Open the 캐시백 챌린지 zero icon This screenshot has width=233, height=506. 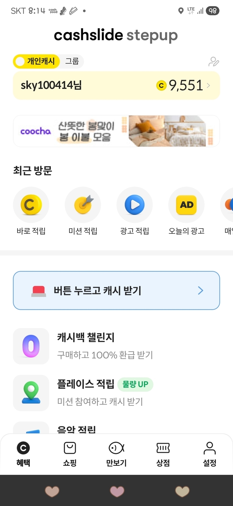[31, 346]
